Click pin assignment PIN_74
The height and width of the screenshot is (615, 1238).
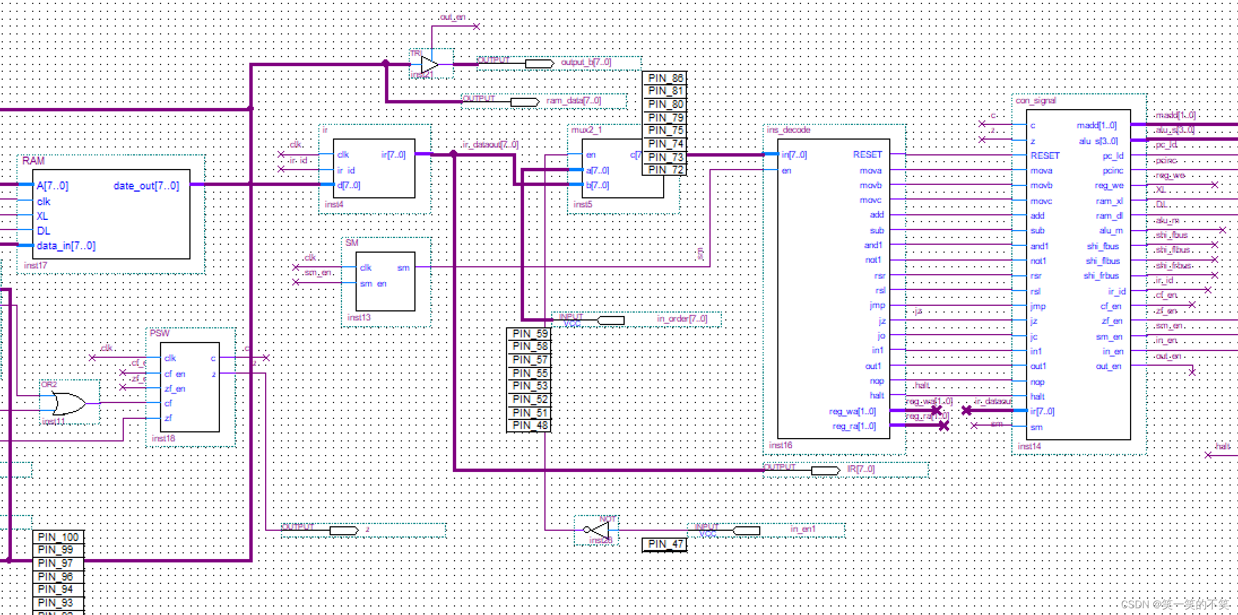click(x=665, y=144)
